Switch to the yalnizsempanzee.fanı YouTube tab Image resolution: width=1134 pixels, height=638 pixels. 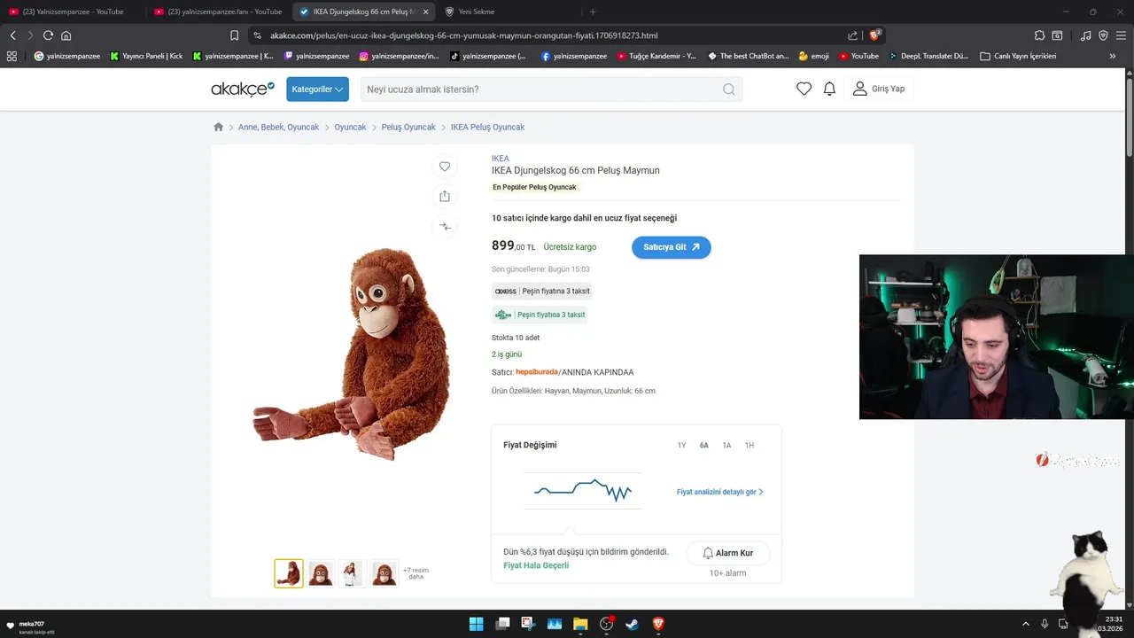[x=218, y=12]
